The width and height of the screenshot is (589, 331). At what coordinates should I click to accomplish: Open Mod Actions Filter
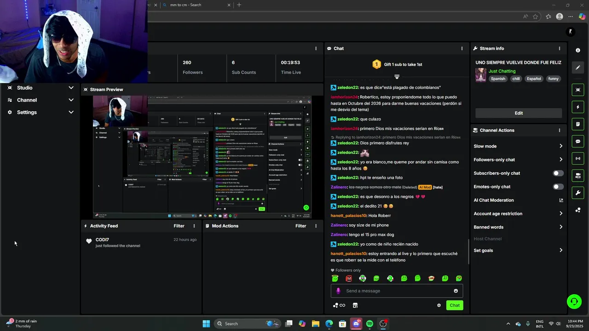pyautogui.click(x=300, y=226)
